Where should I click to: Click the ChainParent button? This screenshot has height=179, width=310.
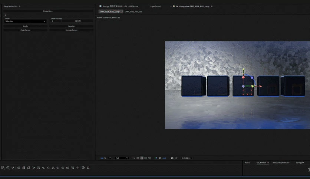pyautogui.click(x=25, y=30)
